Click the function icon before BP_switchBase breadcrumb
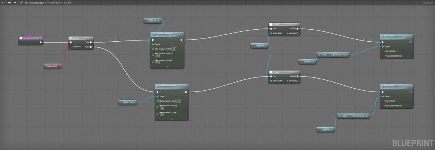This screenshot has height=150, width=435. (21, 2)
